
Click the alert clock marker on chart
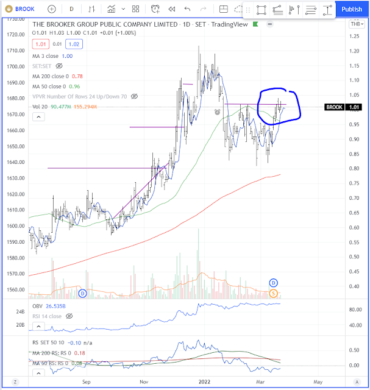217,112
